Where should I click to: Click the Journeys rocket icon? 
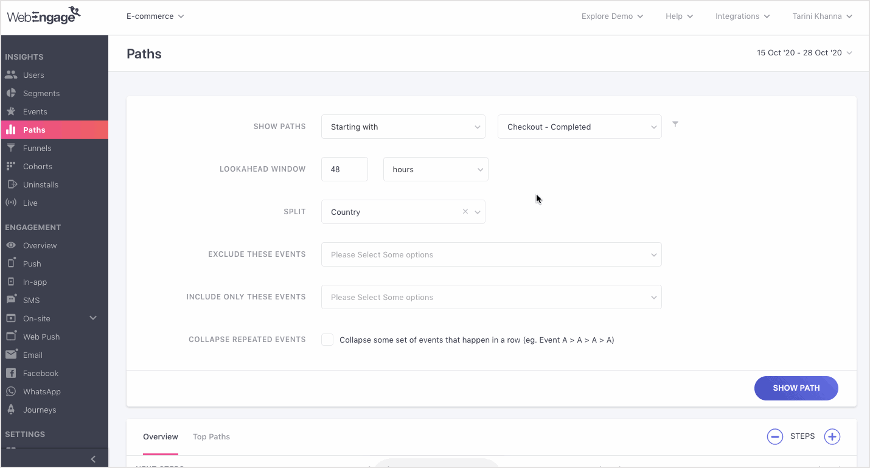[x=11, y=410]
